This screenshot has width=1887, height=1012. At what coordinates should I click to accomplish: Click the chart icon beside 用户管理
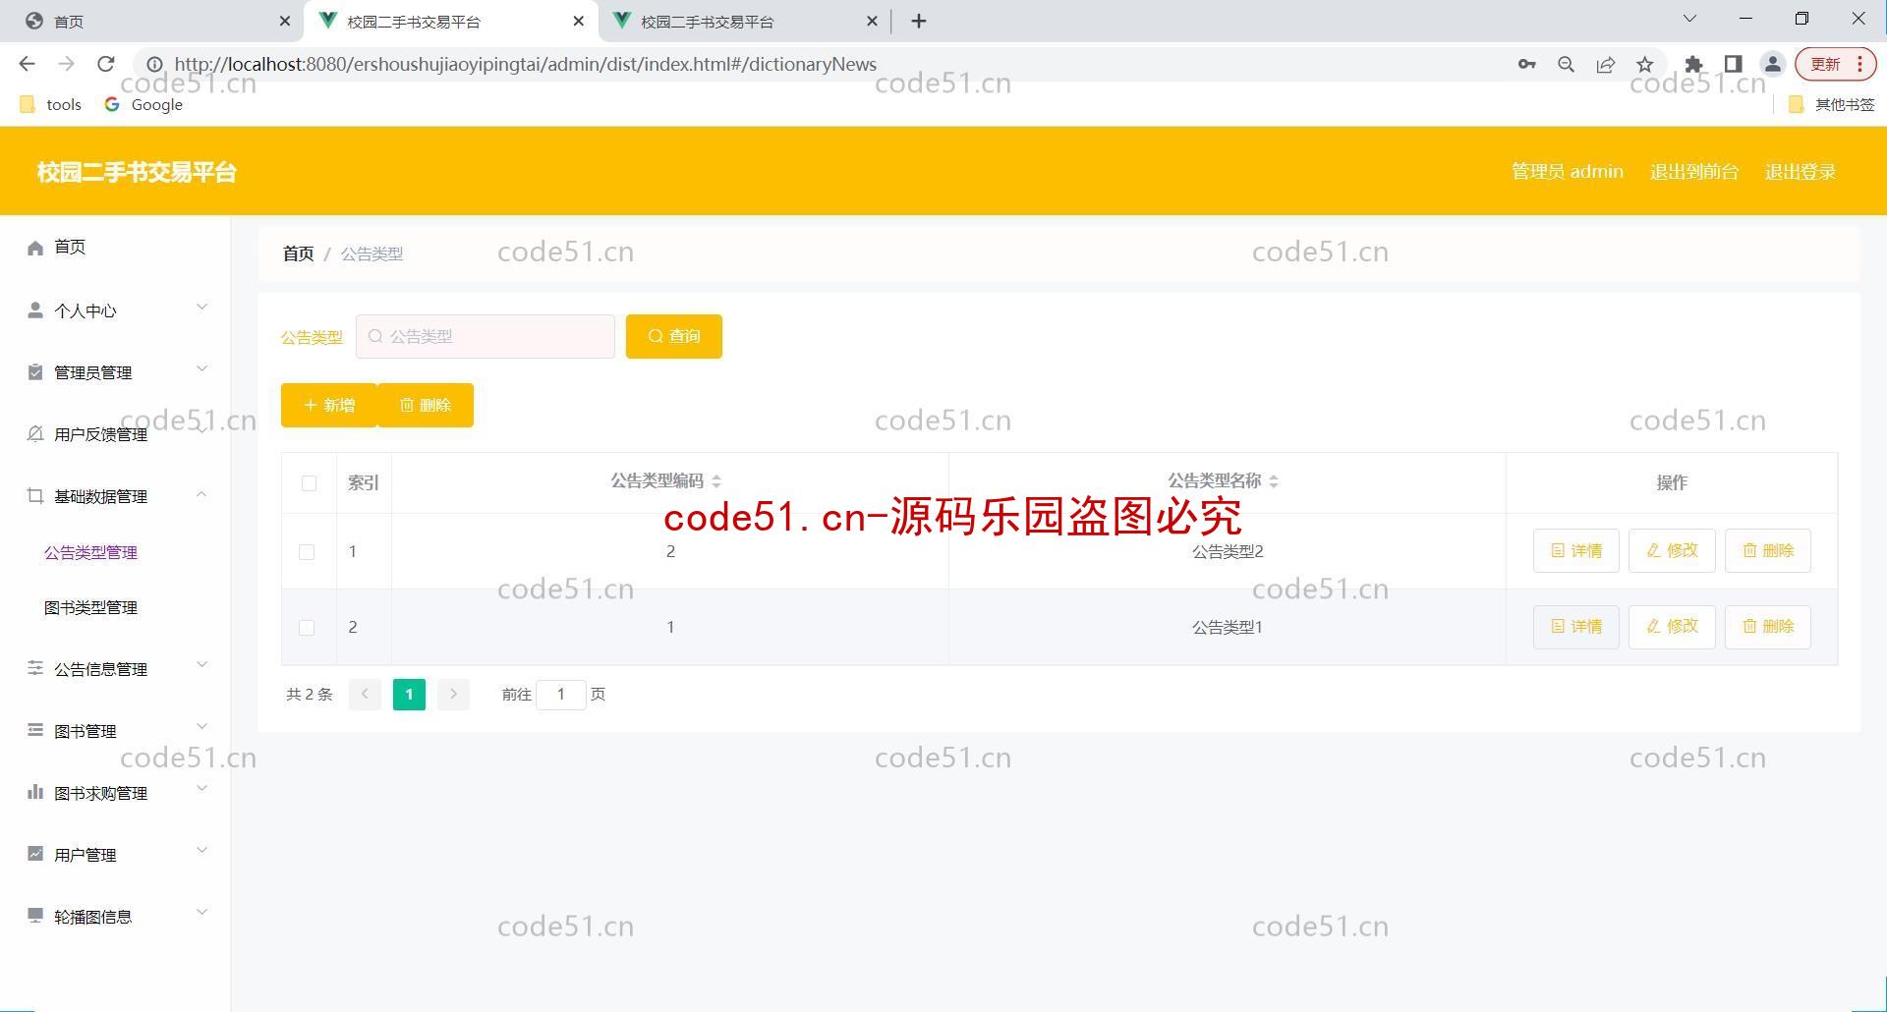[35, 854]
